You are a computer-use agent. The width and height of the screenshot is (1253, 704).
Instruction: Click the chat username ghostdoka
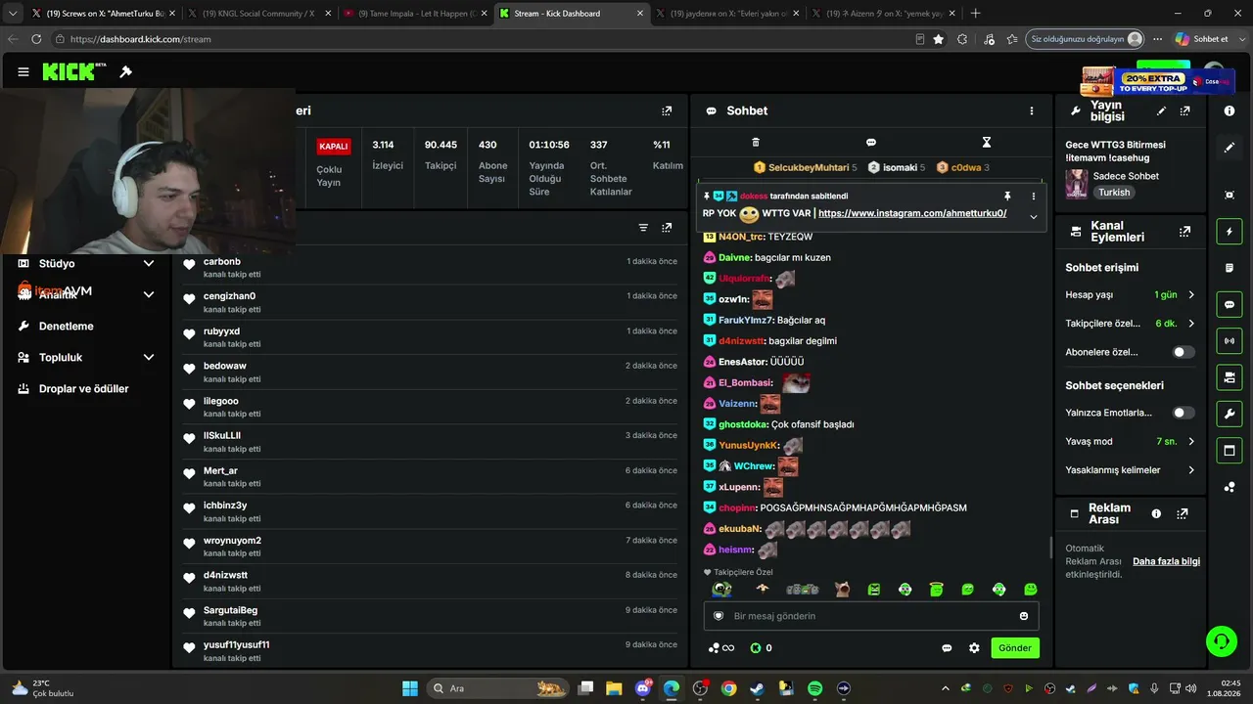pyautogui.click(x=743, y=424)
